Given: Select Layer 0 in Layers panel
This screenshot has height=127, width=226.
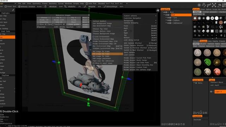Looking at the screenshot, I should (x=220, y=92).
